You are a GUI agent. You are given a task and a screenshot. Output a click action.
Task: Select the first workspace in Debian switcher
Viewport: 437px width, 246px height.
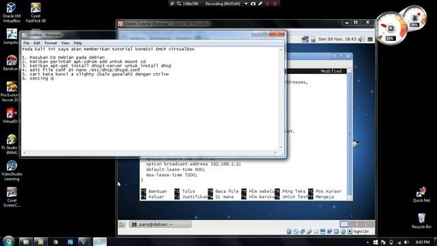tap(344, 224)
